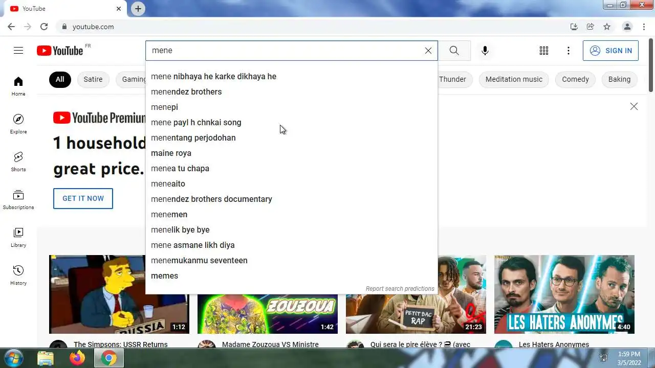Image resolution: width=655 pixels, height=368 pixels.
Task: Choose 'menendez brothers documentary' suggestion
Action: coord(292,199)
